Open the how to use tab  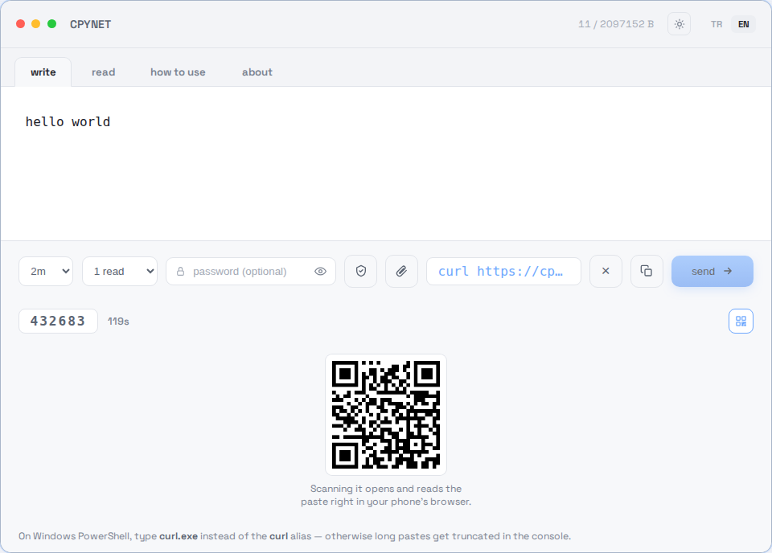[x=178, y=72]
